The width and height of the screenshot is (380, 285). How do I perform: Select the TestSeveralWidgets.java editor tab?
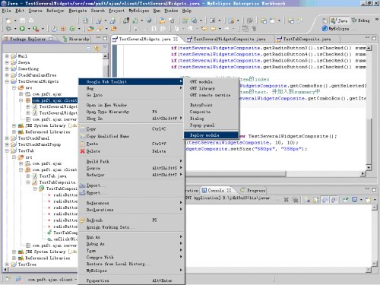pyautogui.click(x=145, y=39)
